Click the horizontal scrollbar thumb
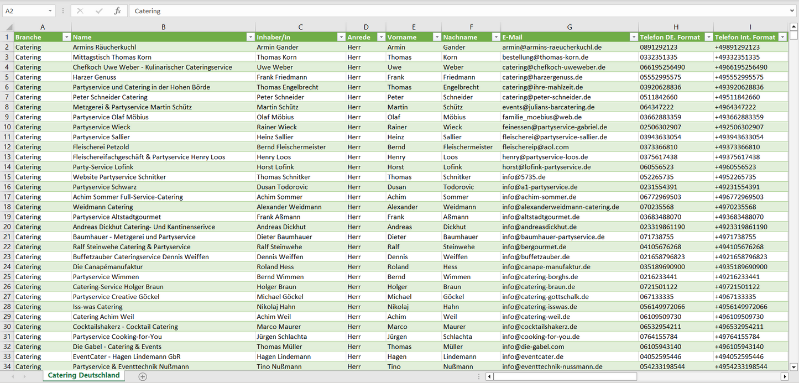This screenshot has height=383, width=799. pyautogui.click(x=564, y=376)
